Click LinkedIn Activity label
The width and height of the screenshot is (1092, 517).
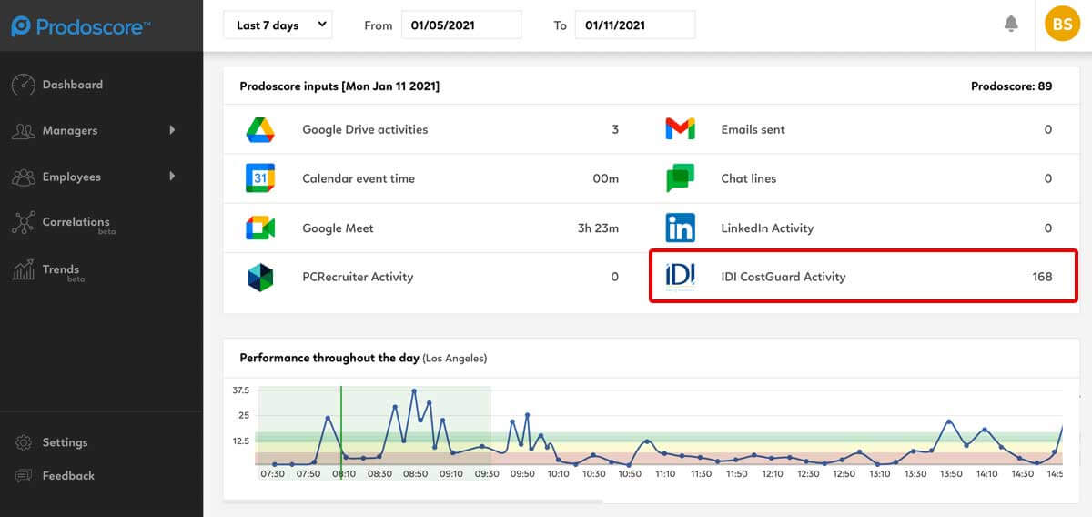tap(767, 228)
